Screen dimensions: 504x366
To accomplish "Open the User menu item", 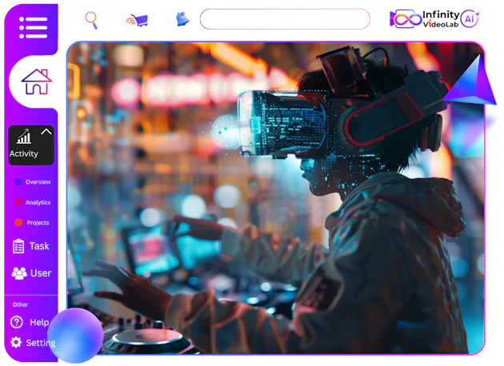I will [x=32, y=273].
